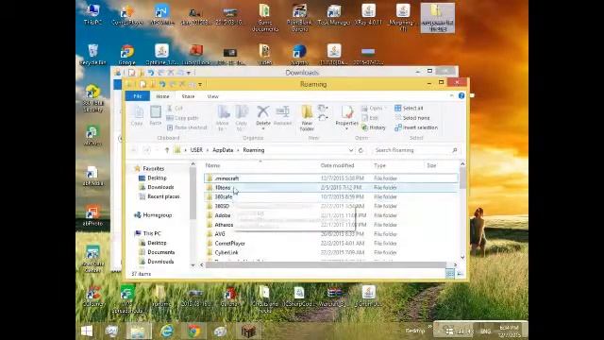Click the Windows Start button

[87, 331]
